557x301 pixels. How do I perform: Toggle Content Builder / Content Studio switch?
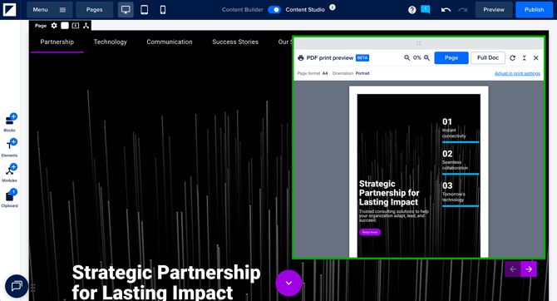point(274,10)
